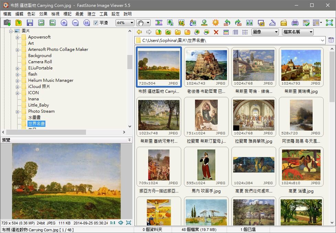The image size is (336, 233).
Task: Rotate the image right 90 degrees
Action: 238,22
